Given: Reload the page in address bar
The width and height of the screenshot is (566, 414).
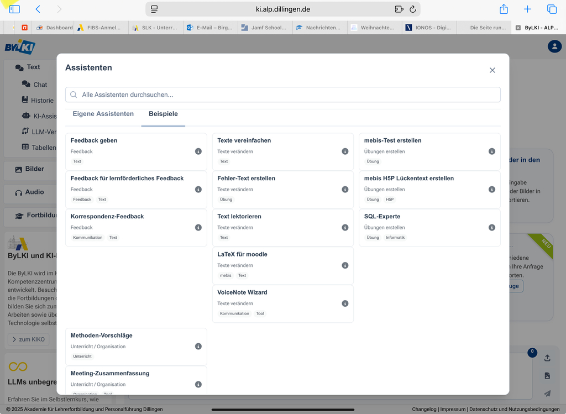Looking at the screenshot, I should (x=412, y=9).
